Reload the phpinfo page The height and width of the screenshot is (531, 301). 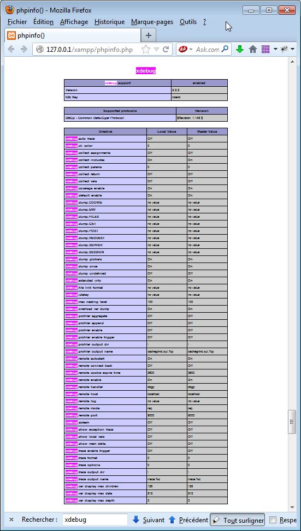pos(166,50)
